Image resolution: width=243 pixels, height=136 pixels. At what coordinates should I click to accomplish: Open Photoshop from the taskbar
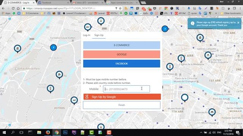65,133
